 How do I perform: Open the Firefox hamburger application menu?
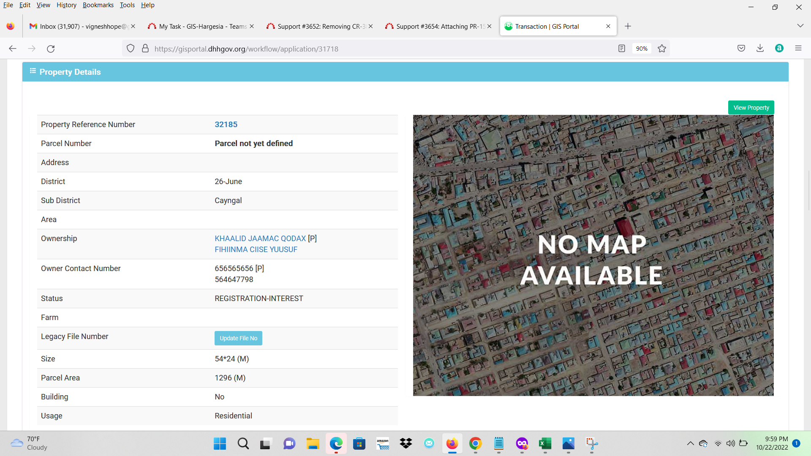click(798, 48)
